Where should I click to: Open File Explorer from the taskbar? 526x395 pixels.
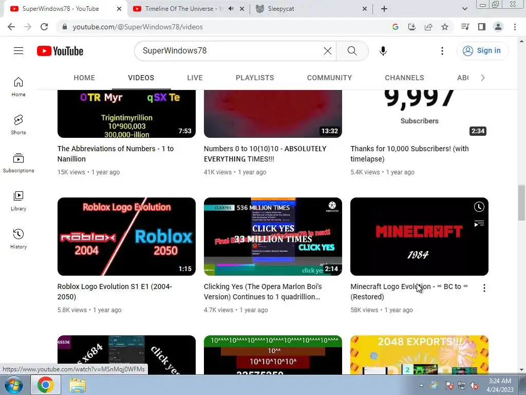(78, 385)
